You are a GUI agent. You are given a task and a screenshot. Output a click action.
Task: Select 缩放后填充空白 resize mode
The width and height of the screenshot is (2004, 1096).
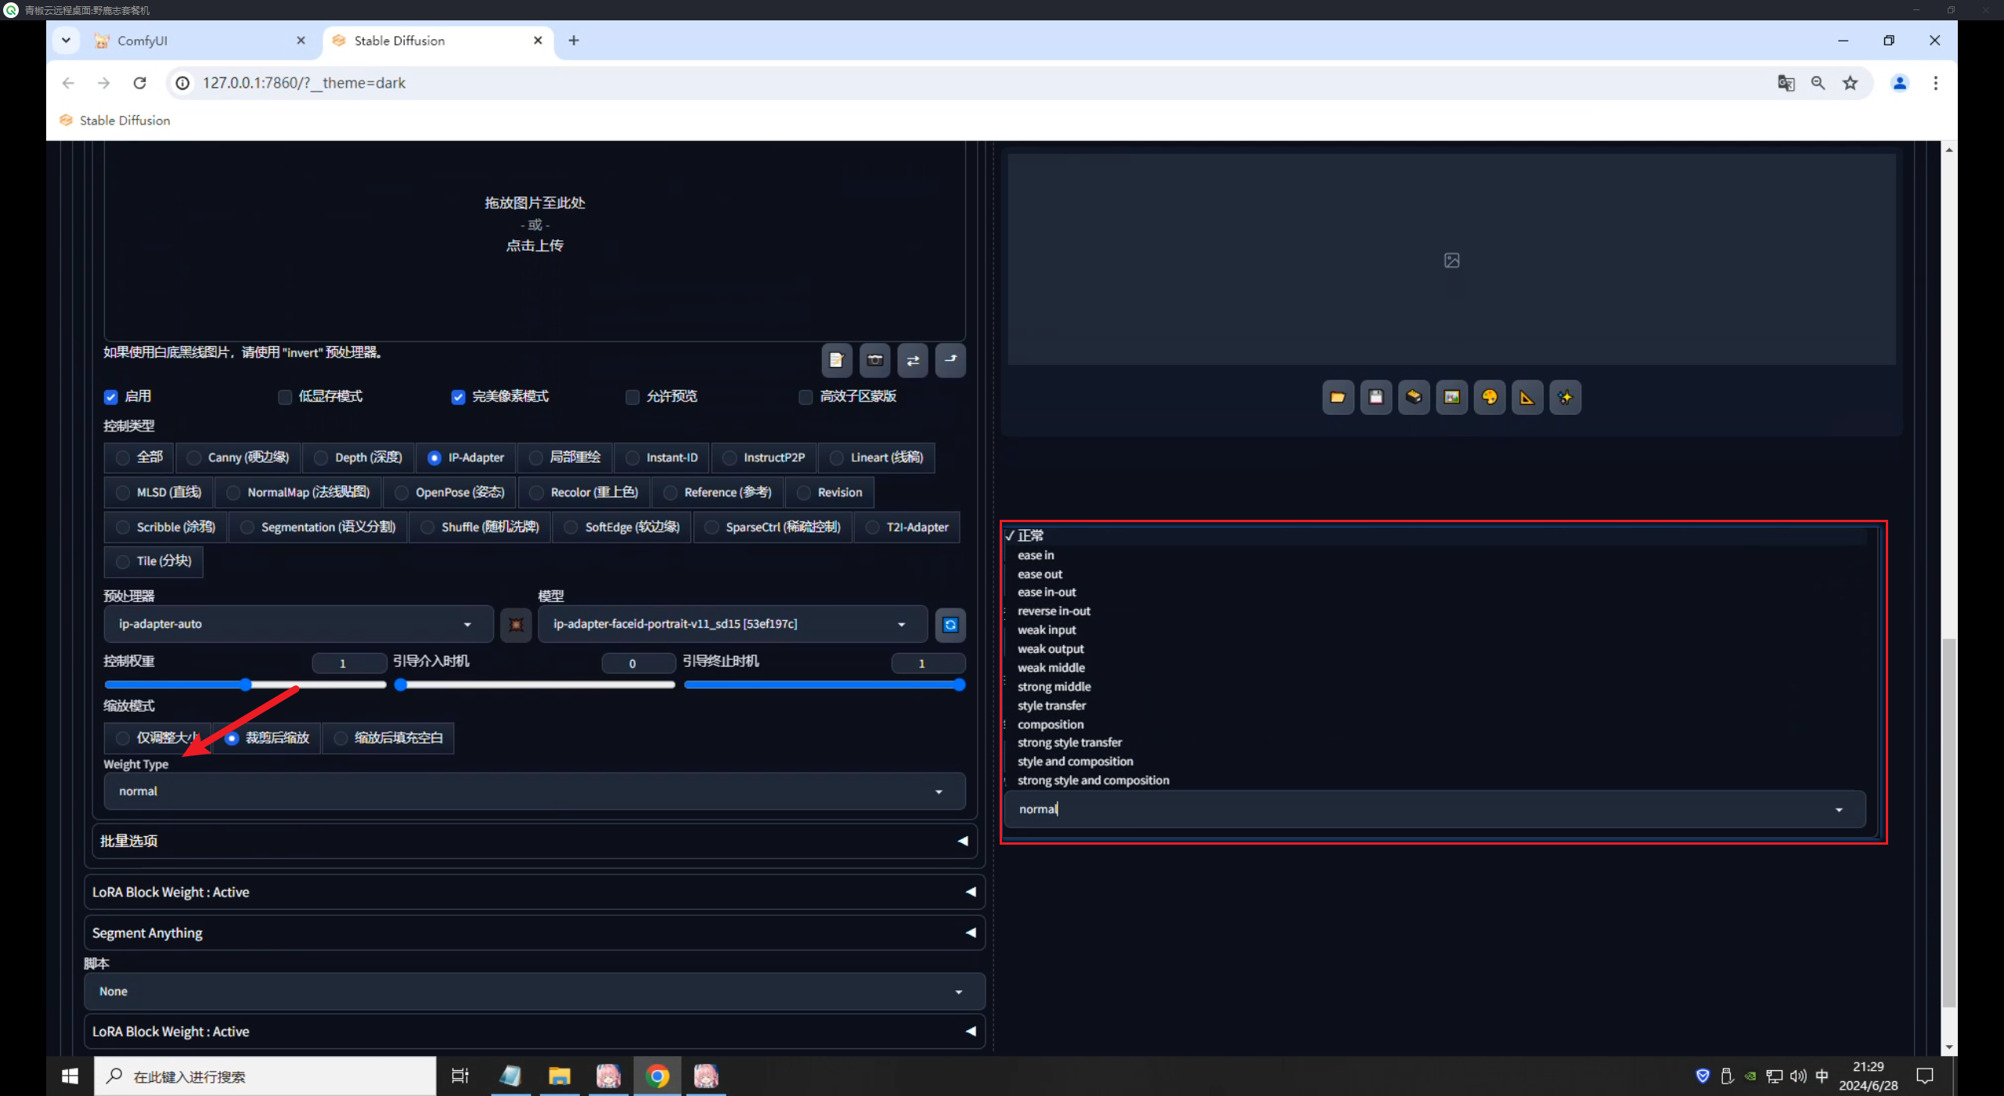pyautogui.click(x=388, y=738)
